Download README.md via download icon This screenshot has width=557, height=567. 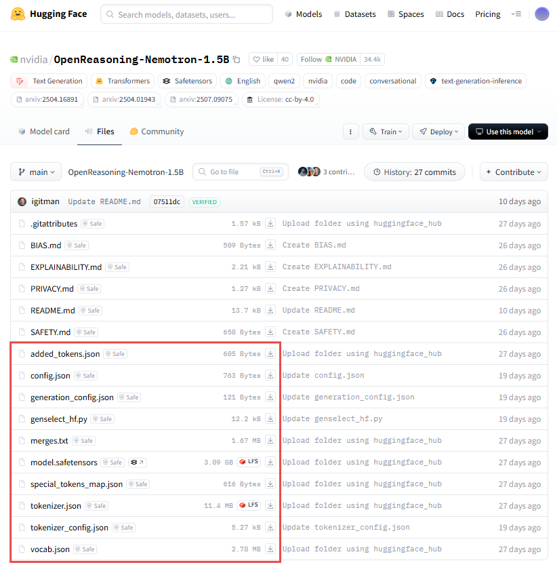coord(270,310)
